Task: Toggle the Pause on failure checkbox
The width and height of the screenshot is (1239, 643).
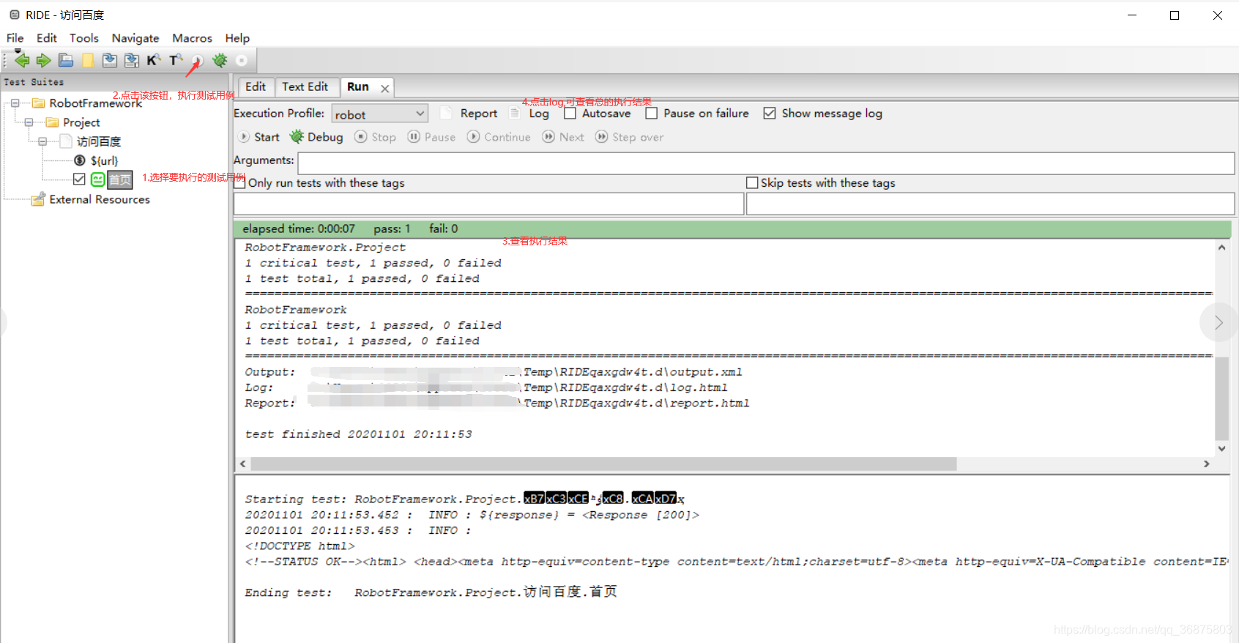Action: pos(652,113)
